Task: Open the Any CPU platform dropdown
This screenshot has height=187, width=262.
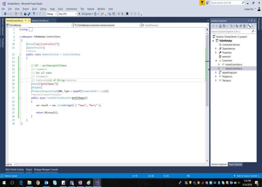Action: [x=67, y=14]
